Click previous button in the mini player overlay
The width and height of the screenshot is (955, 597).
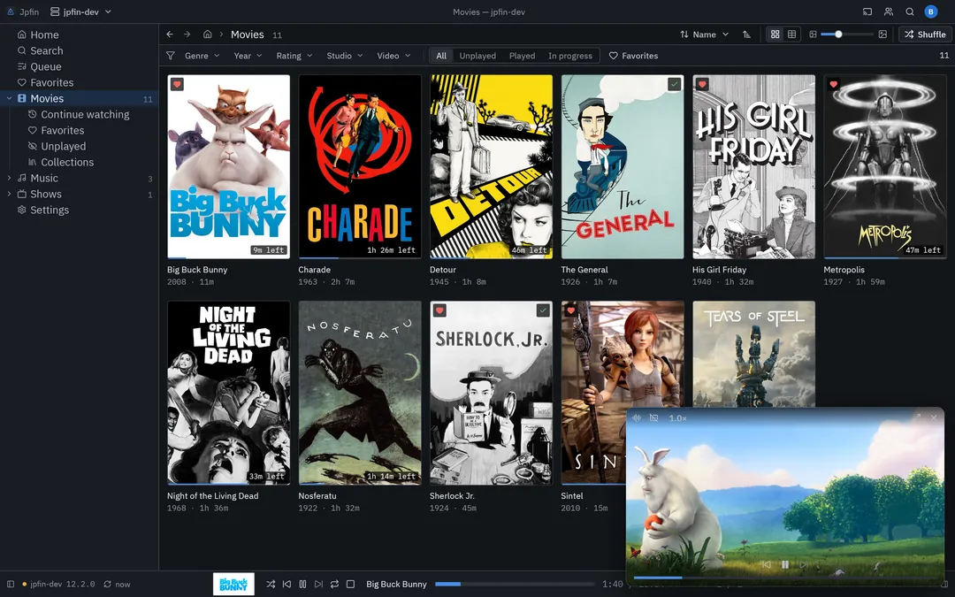766,564
